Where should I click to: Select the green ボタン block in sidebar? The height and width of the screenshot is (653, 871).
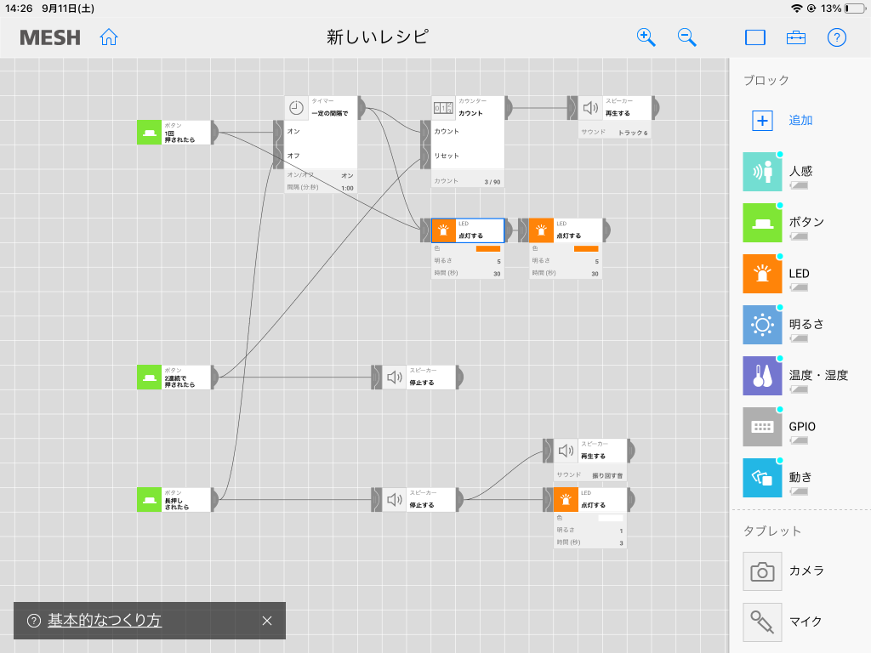[x=762, y=223]
